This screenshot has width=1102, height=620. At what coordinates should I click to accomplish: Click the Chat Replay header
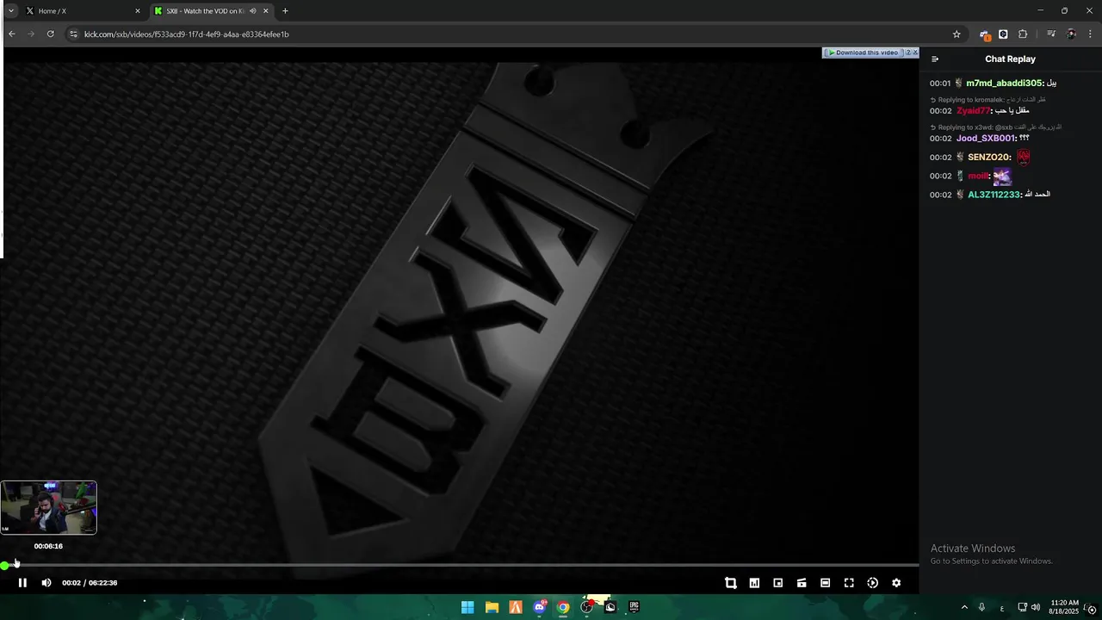coord(1010,59)
